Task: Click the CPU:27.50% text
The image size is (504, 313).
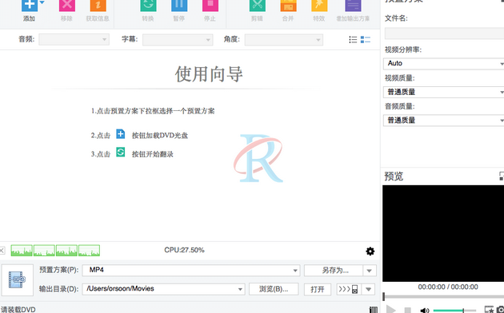Action: click(184, 250)
